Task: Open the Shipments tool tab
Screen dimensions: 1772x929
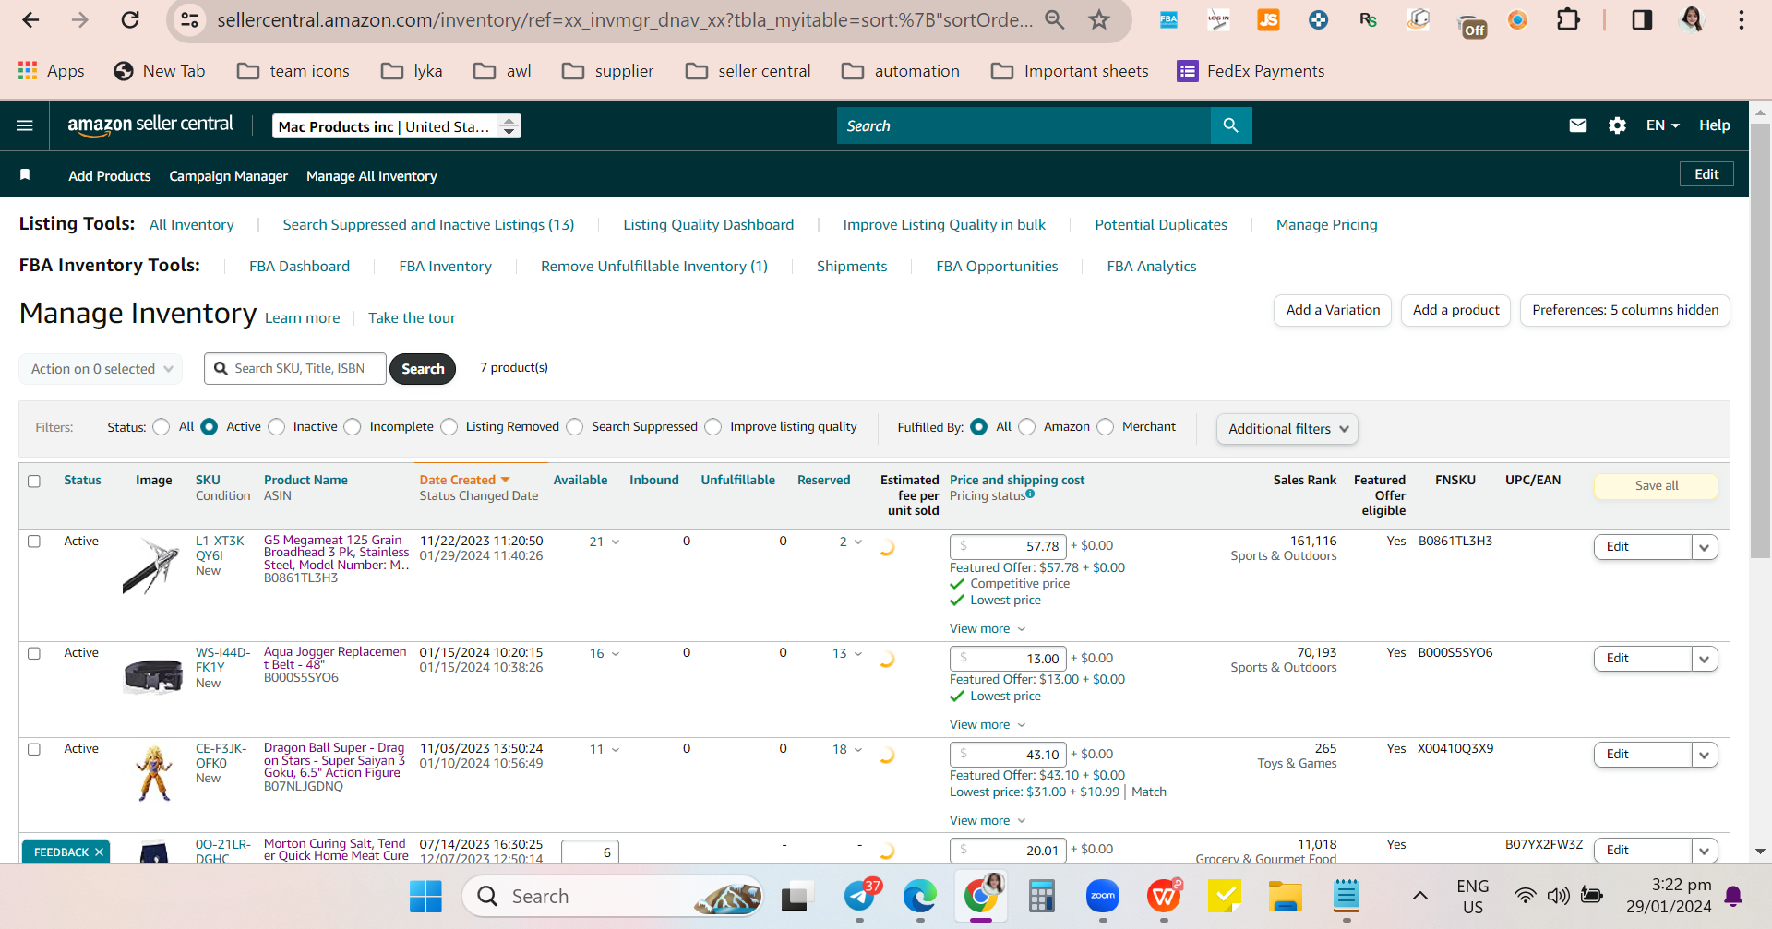Action: (852, 267)
